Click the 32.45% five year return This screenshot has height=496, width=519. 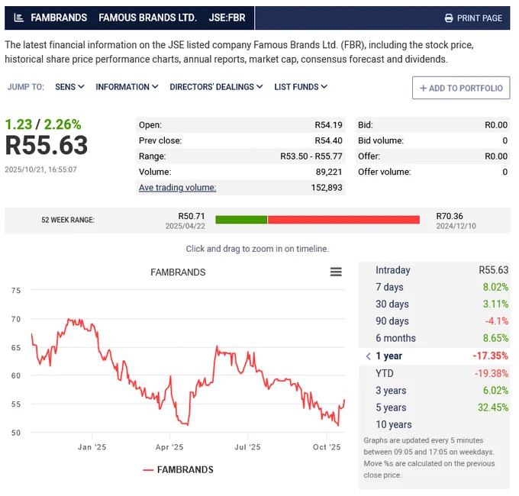493,407
